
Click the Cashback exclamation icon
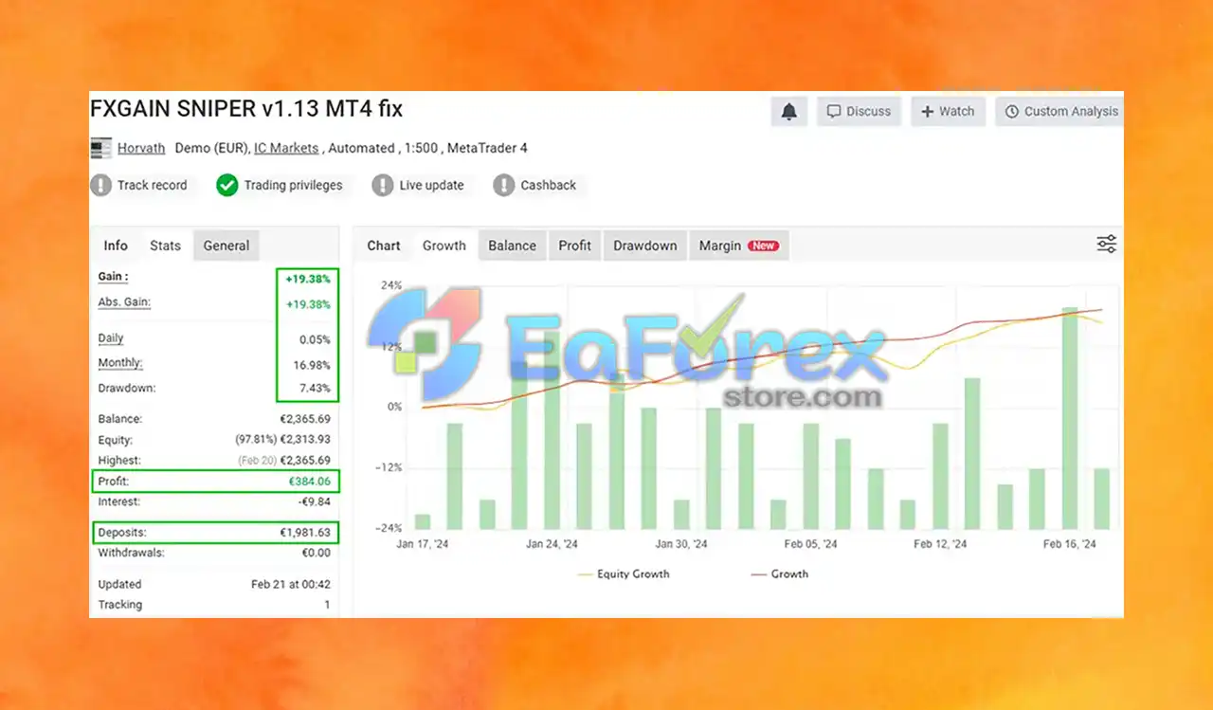coord(504,185)
